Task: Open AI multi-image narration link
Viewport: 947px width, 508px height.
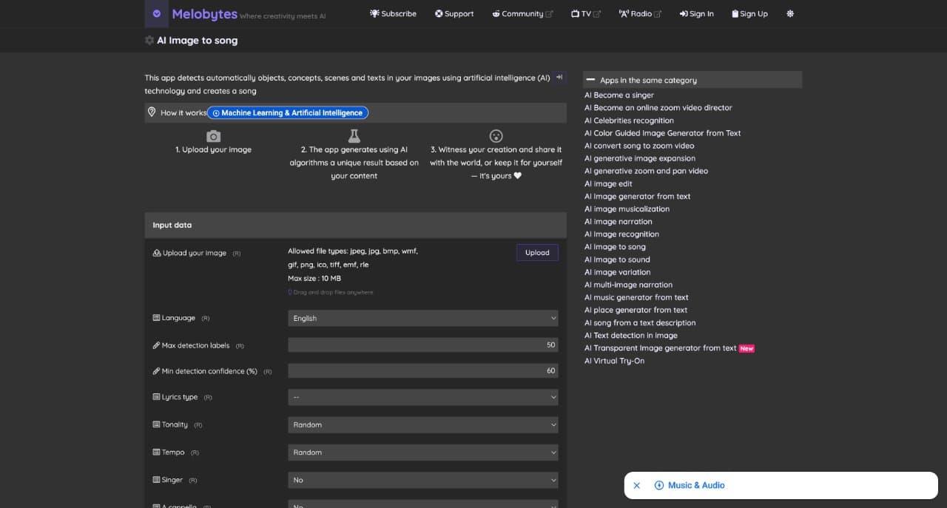Action: 628,284
